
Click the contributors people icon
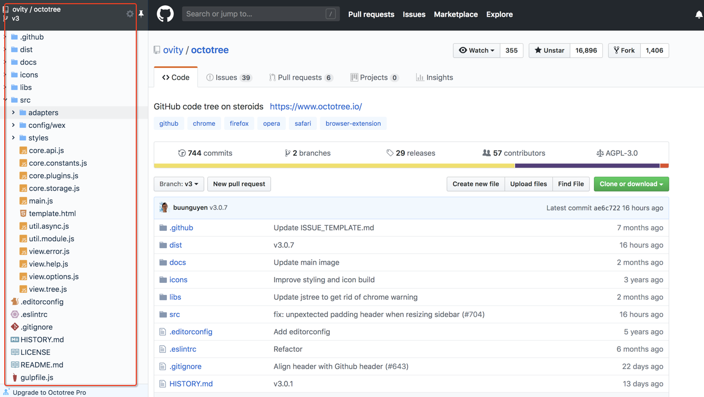pos(486,153)
